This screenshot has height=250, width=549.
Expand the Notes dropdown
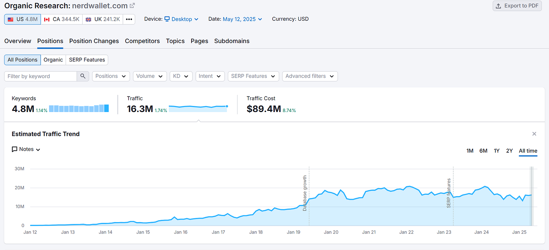point(26,149)
